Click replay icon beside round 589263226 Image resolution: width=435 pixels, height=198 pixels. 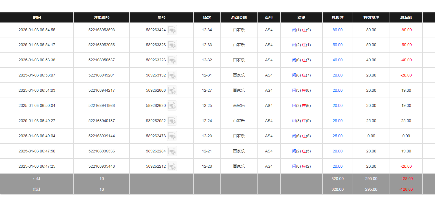click(x=172, y=60)
